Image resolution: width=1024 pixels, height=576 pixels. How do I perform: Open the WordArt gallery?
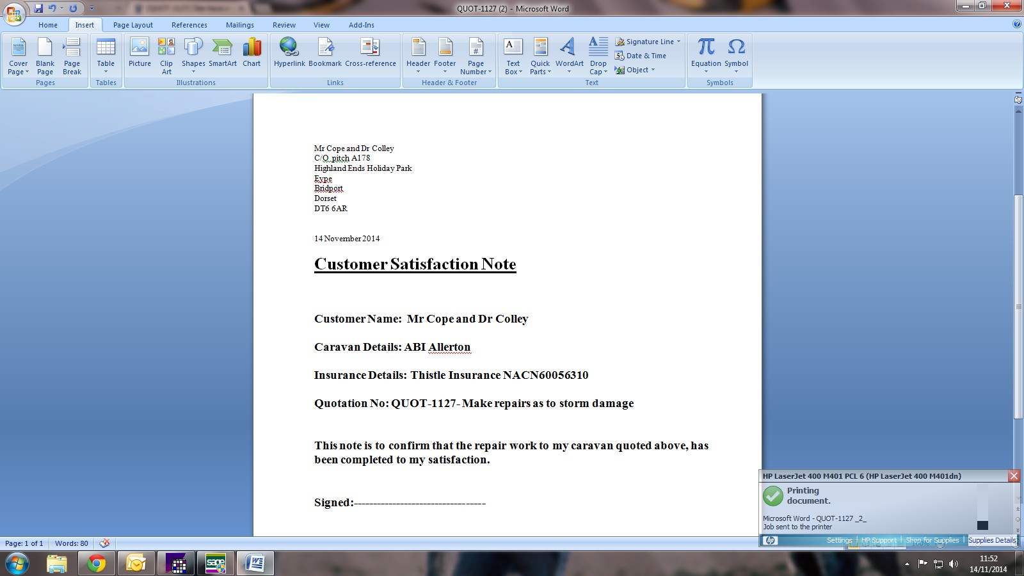click(569, 55)
